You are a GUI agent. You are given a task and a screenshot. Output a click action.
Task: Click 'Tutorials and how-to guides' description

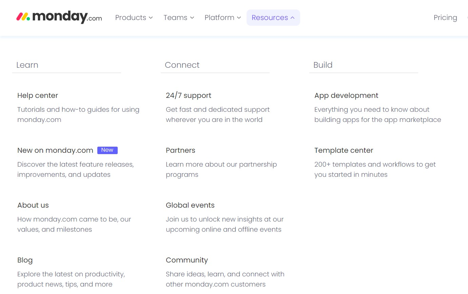(x=78, y=114)
